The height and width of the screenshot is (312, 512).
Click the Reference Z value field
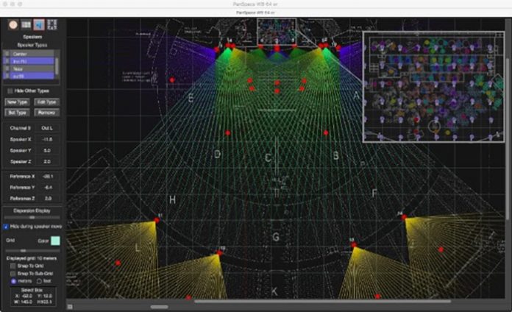[48, 199]
